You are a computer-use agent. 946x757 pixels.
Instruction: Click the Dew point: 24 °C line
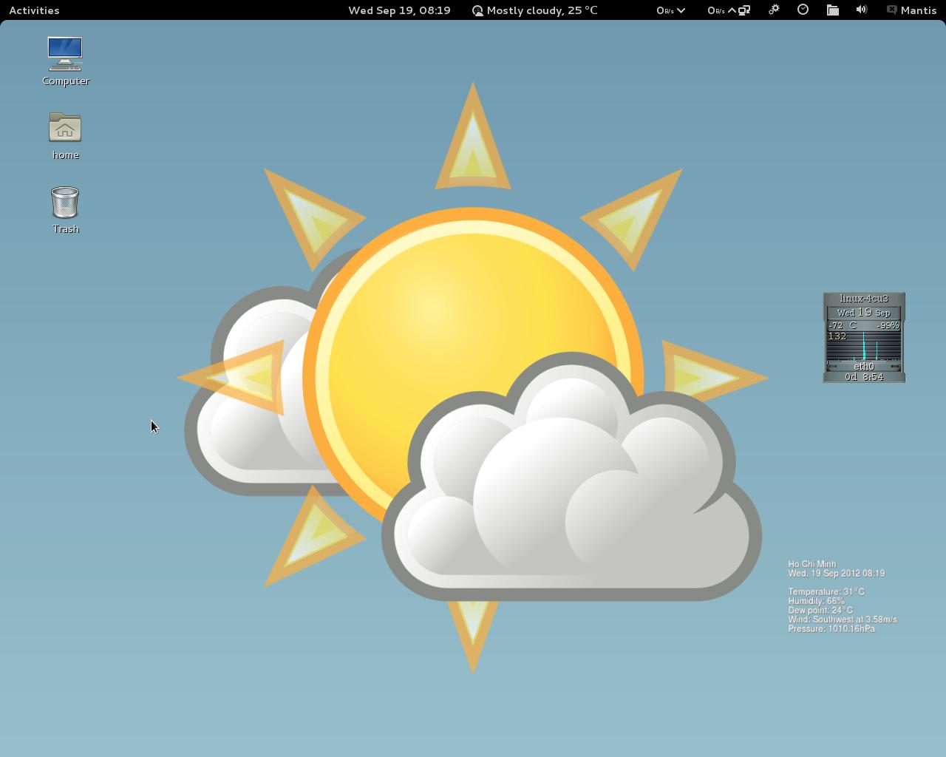[820, 611]
